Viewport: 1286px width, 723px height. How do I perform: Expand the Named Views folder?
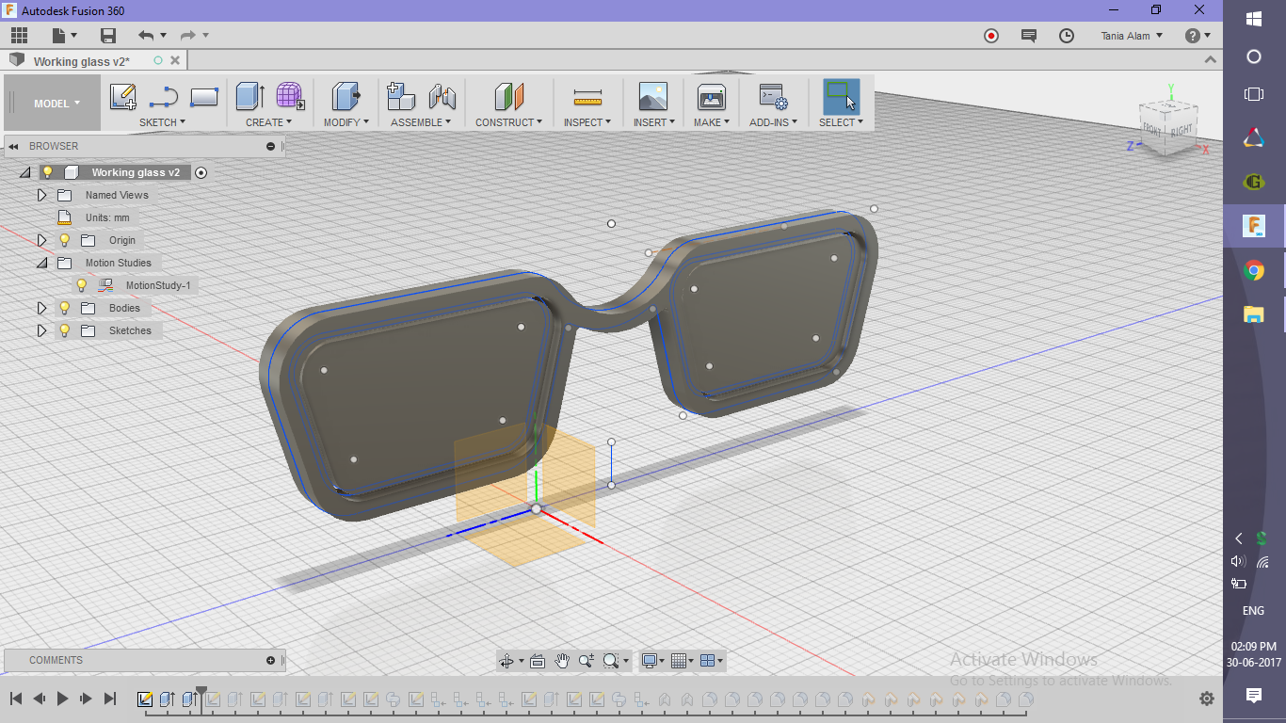(41, 195)
